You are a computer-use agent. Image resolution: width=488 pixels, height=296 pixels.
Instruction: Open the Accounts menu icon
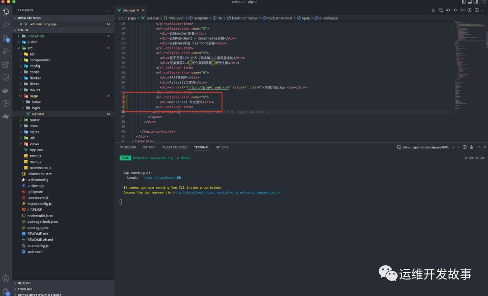5,278
